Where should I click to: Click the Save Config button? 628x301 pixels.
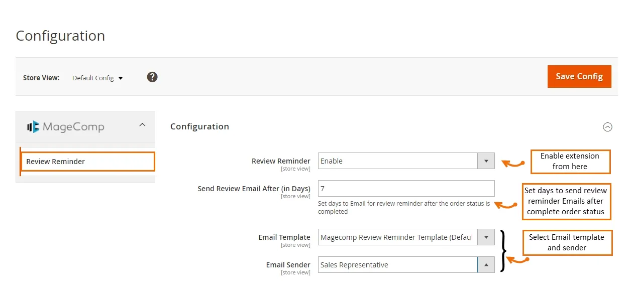[x=579, y=77]
